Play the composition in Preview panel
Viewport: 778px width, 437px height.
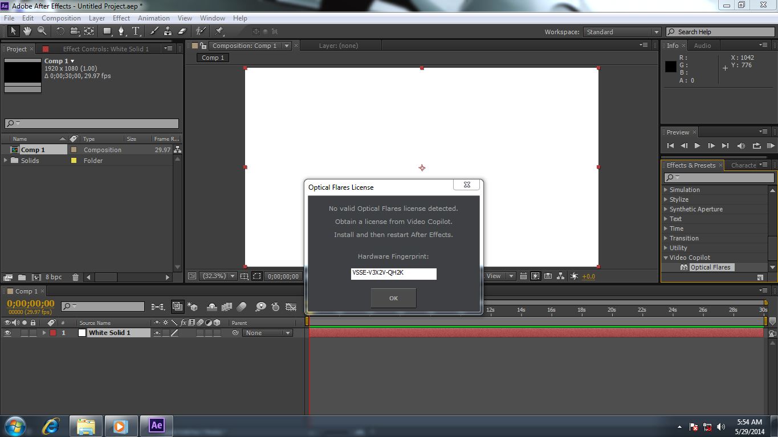click(697, 146)
